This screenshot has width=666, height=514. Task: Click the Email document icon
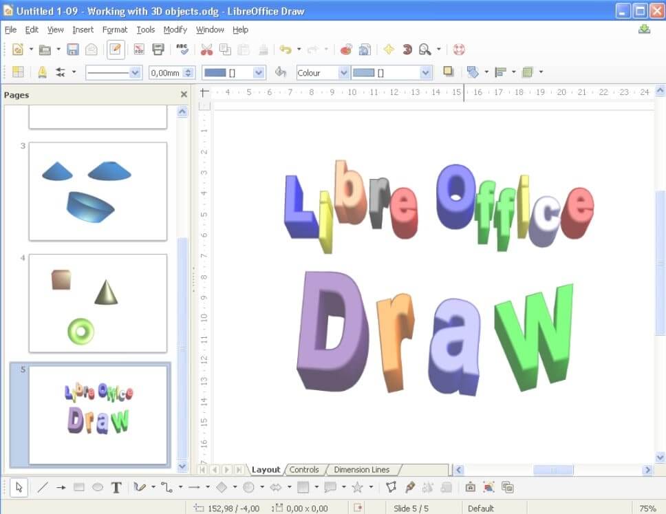pyautogui.click(x=92, y=50)
